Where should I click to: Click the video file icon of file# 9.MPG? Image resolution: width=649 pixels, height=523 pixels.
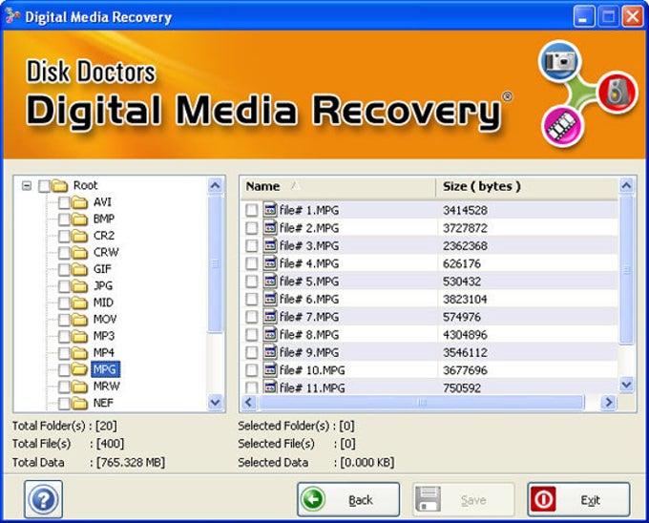[x=270, y=352]
